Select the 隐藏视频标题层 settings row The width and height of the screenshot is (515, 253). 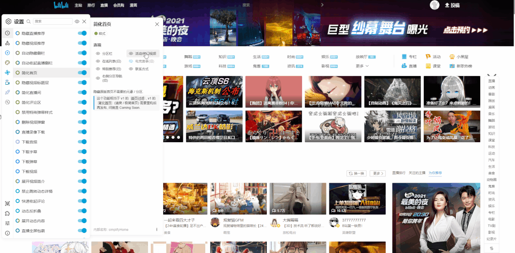click(51, 82)
